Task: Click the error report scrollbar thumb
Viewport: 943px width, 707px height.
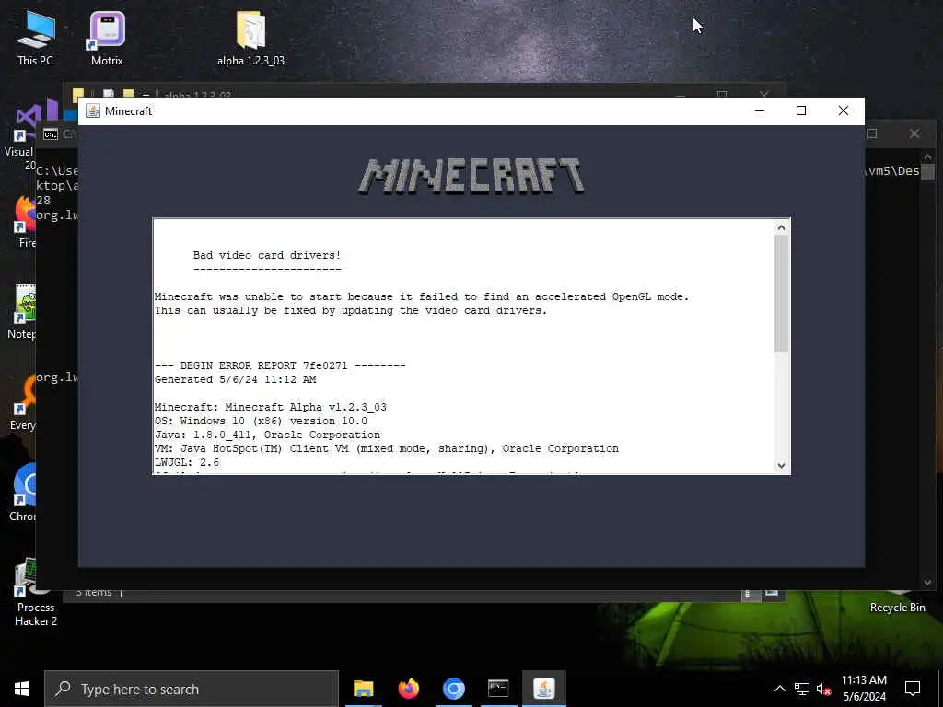Action: tap(781, 294)
